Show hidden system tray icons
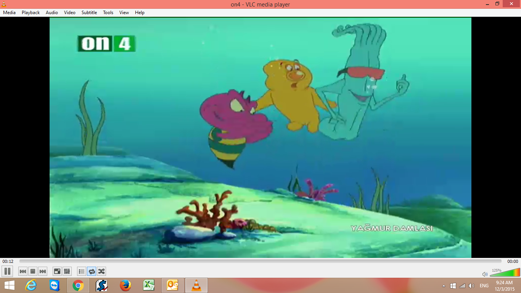Screen dimensions: 521x293 pyautogui.click(x=444, y=286)
